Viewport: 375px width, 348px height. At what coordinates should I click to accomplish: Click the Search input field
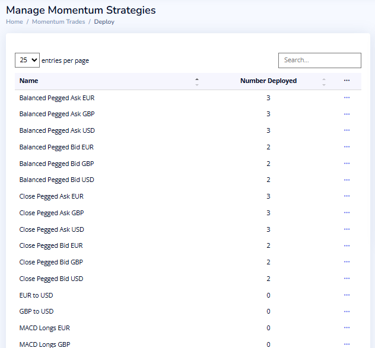coord(319,60)
